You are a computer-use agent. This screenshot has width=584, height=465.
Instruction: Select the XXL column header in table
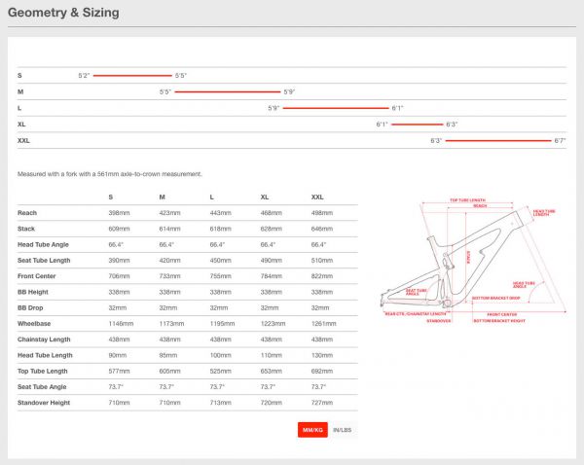click(x=317, y=197)
